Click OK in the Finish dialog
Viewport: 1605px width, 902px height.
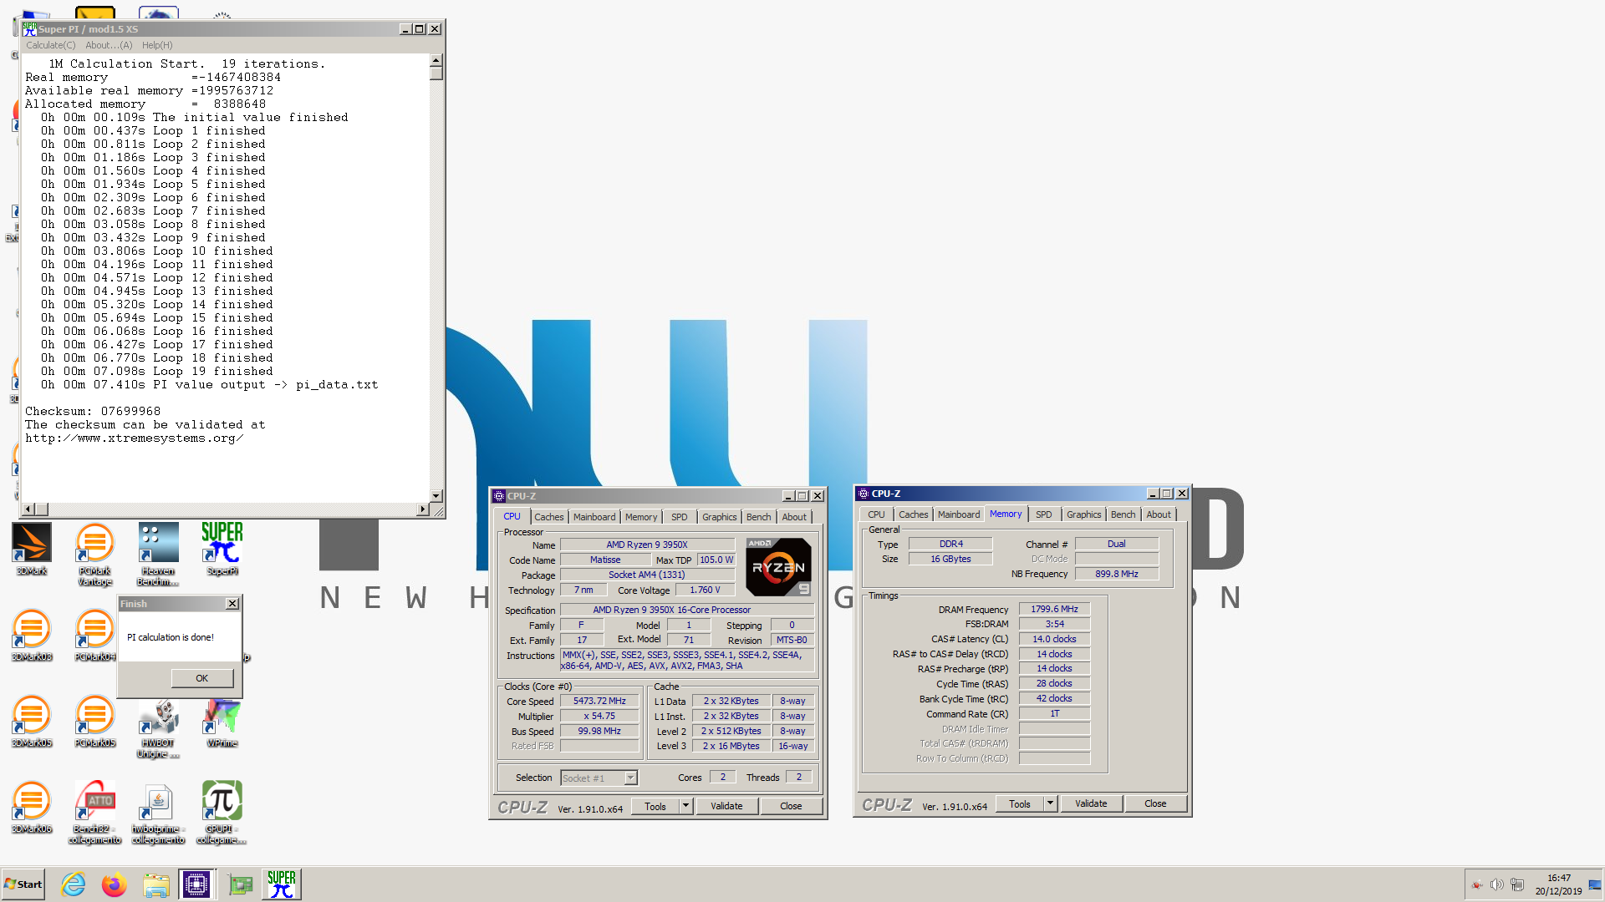click(202, 678)
